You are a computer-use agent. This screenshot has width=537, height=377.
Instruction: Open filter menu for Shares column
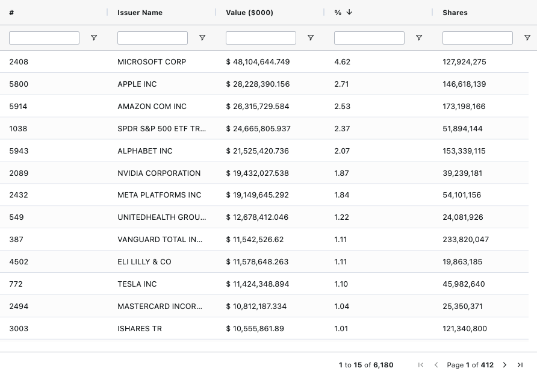[527, 38]
